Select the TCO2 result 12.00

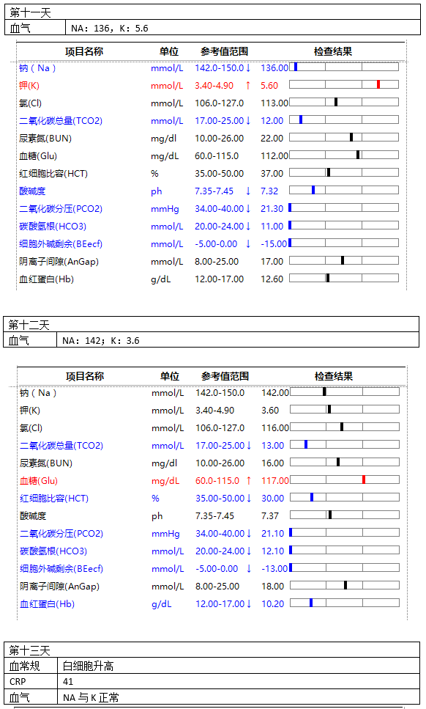point(272,121)
